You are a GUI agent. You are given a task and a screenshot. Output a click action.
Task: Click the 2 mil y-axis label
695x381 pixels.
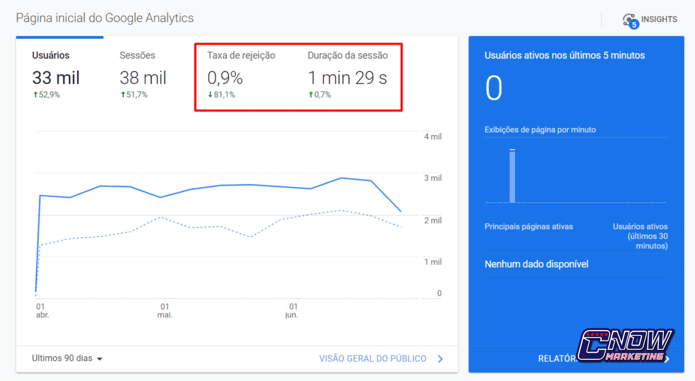pyautogui.click(x=433, y=220)
